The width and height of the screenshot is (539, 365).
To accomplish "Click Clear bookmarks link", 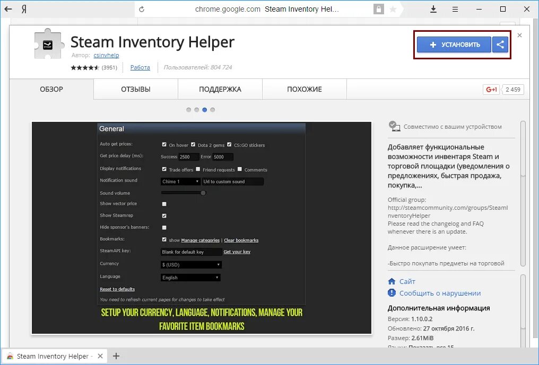I will click(x=241, y=241).
